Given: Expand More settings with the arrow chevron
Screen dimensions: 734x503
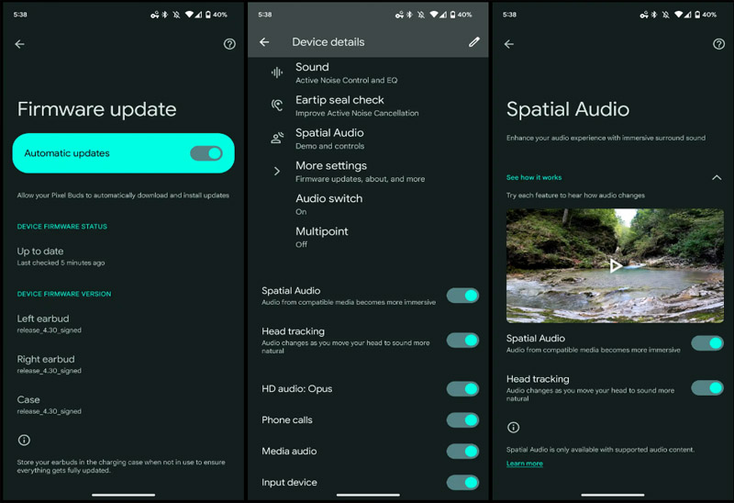Looking at the screenshot, I should (x=277, y=171).
